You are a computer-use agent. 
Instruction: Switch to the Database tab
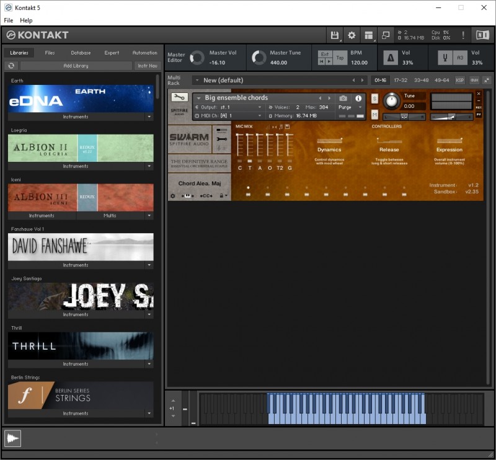pyautogui.click(x=81, y=53)
